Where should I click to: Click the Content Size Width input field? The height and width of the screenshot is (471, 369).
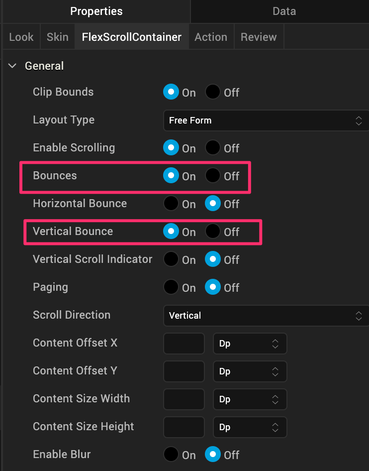coord(184,399)
